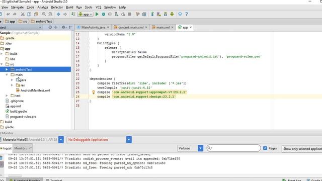Open Terminal tool window button
Screen dimensions: 322x181
click(54, 180)
